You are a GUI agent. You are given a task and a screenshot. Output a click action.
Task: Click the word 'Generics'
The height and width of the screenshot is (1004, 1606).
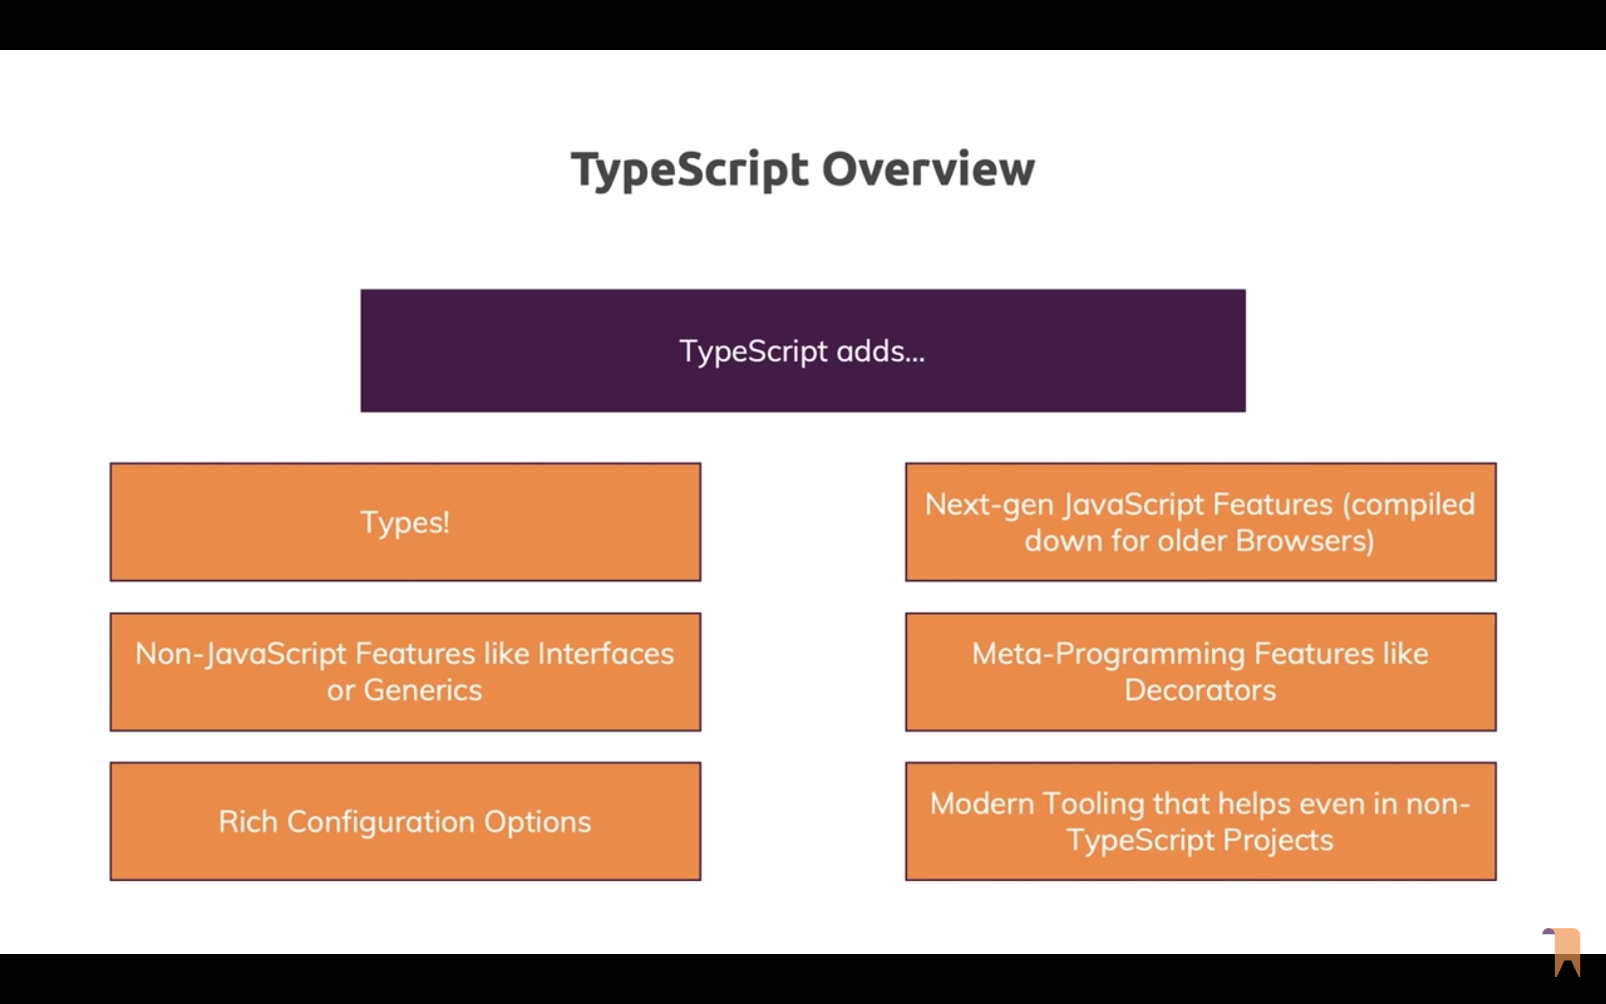point(423,691)
